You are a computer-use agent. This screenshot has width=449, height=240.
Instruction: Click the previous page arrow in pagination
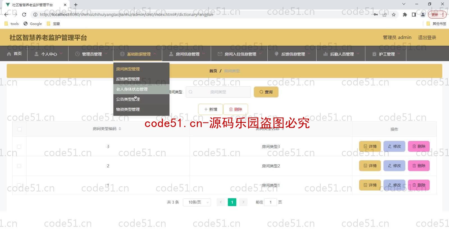[x=221, y=202]
